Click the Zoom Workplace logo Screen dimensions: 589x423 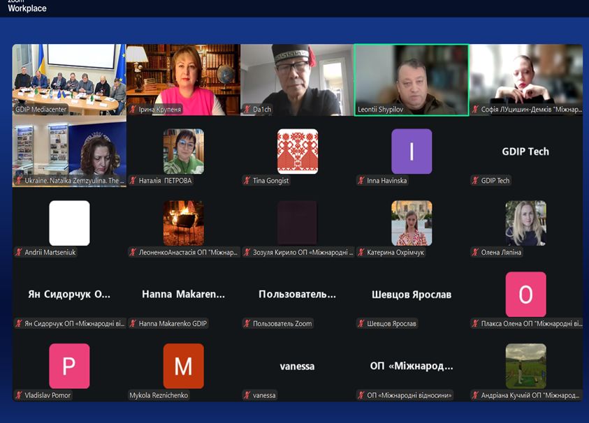(27, 7)
